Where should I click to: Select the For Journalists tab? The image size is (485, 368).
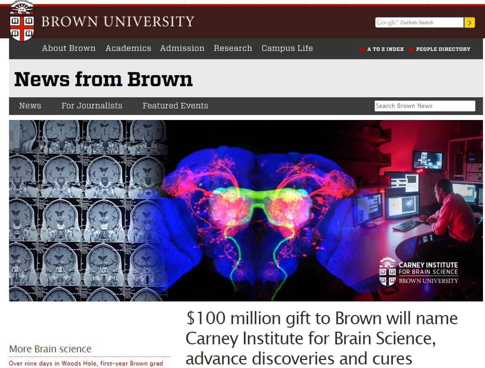tap(92, 106)
